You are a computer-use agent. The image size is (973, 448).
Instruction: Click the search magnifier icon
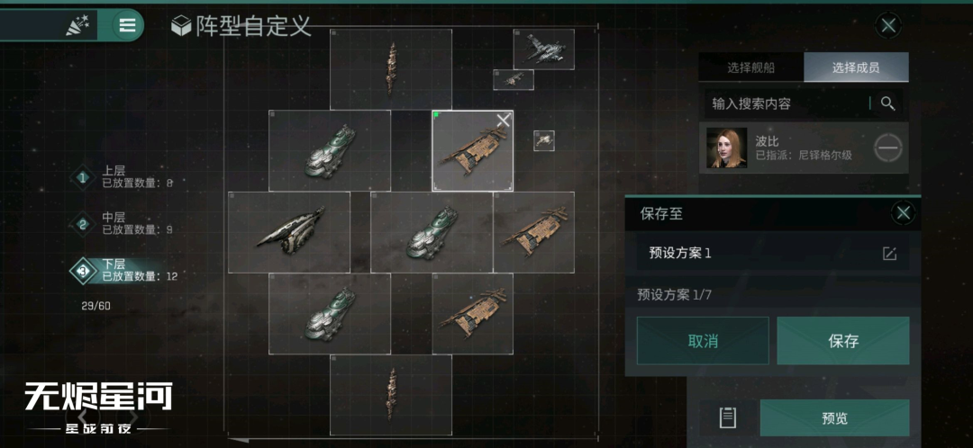[888, 103]
